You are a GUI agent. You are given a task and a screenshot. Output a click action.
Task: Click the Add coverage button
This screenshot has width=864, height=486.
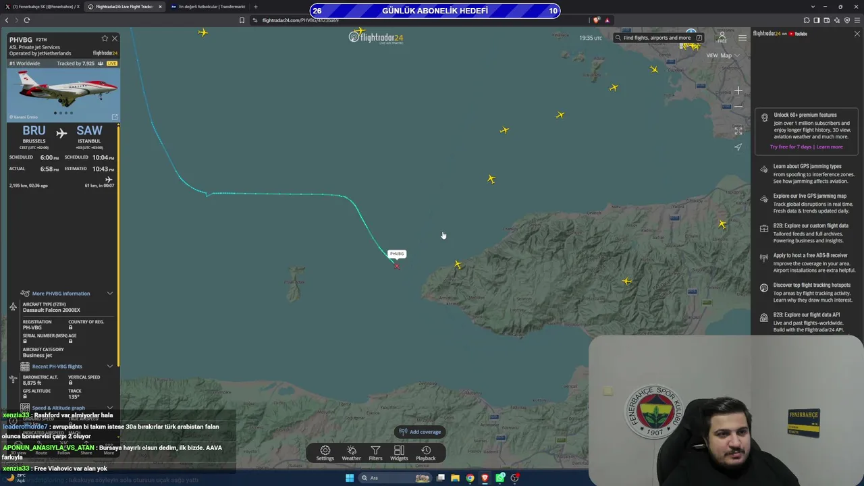pyautogui.click(x=420, y=432)
